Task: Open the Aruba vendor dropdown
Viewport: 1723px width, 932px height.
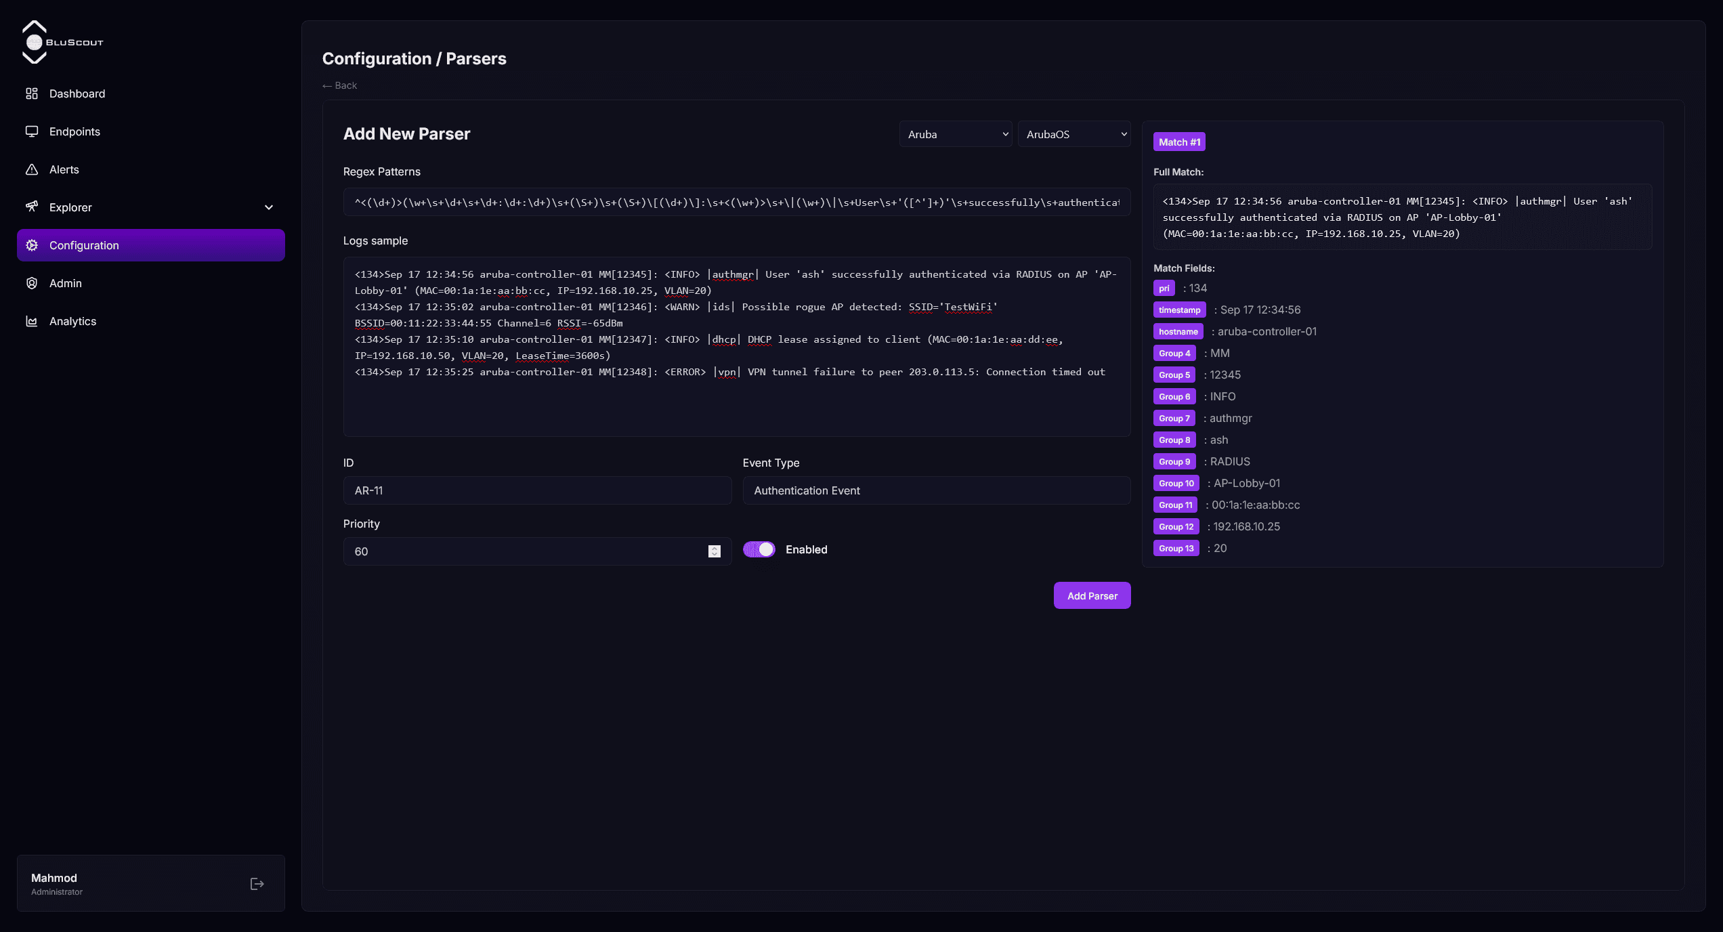Action: point(955,134)
